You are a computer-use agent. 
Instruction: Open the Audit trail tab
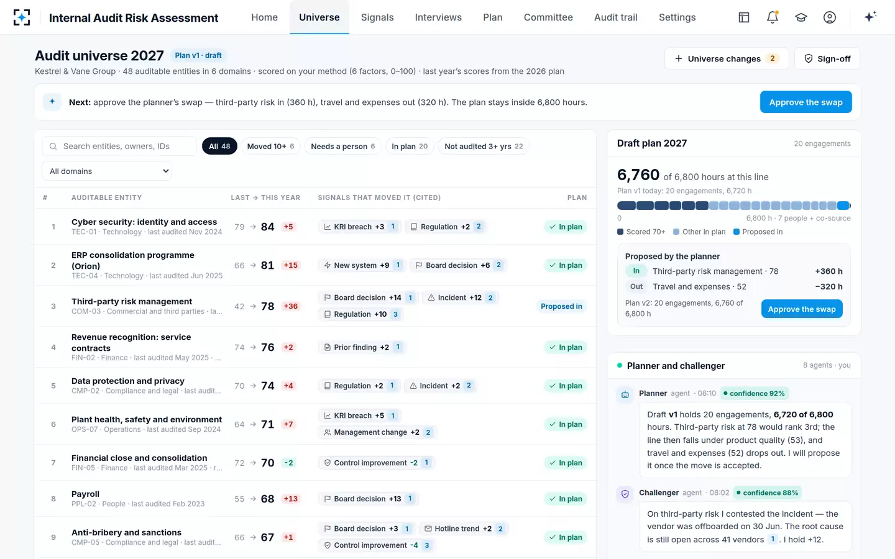coord(615,17)
